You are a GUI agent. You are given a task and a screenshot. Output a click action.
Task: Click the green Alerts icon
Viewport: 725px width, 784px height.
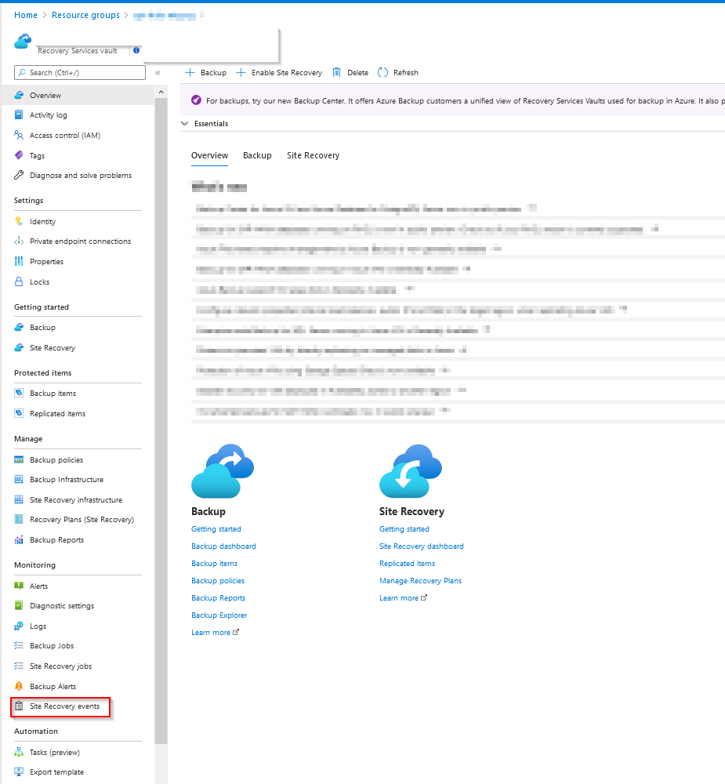pos(19,586)
